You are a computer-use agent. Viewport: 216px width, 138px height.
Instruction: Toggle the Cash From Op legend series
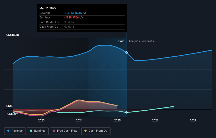[x=96, y=131]
